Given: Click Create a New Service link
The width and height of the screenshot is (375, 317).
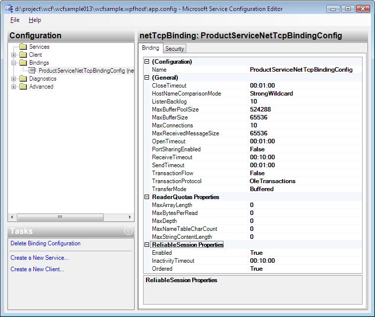Looking at the screenshot, I should click(39, 258).
